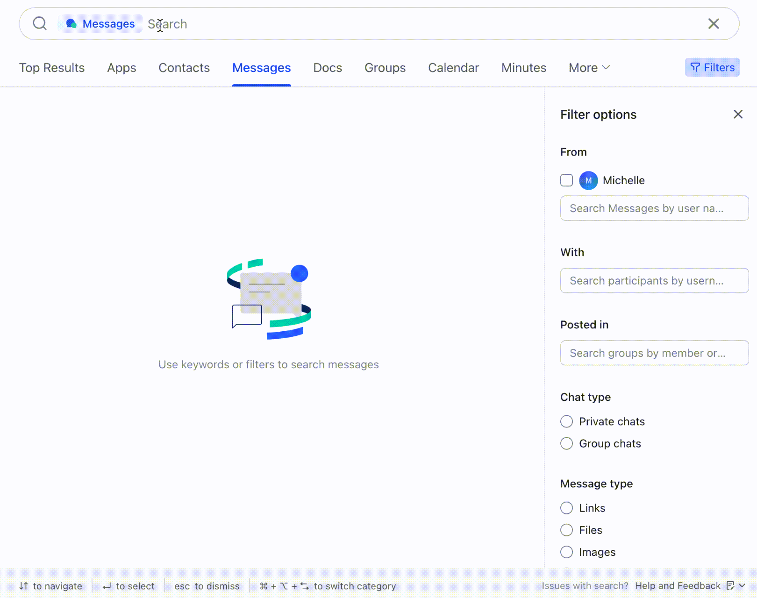Choose Images message type
The height and width of the screenshot is (598, 757).
tap(566, 552)
